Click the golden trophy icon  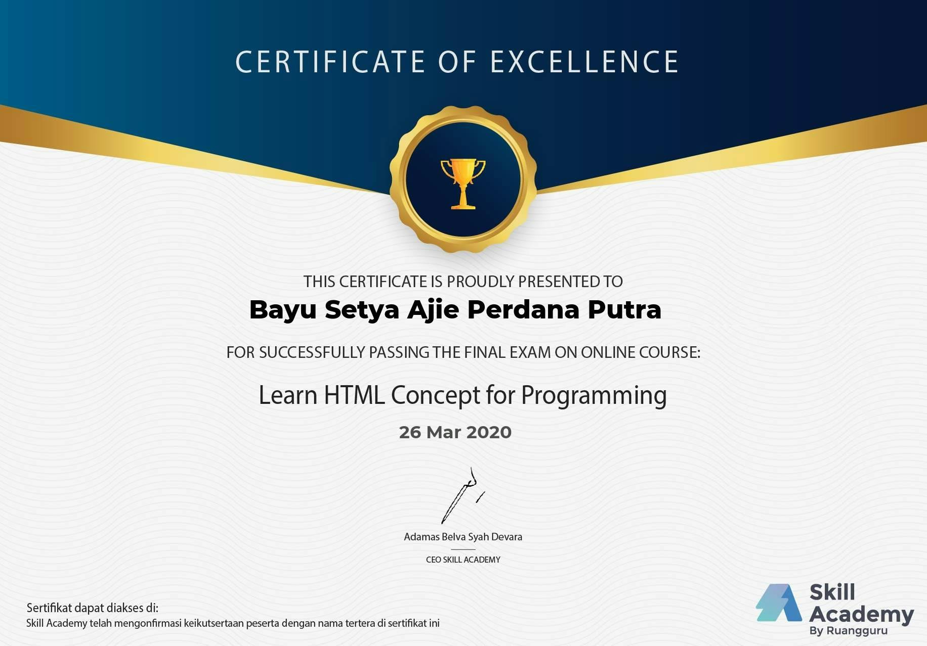pos(463,183)
